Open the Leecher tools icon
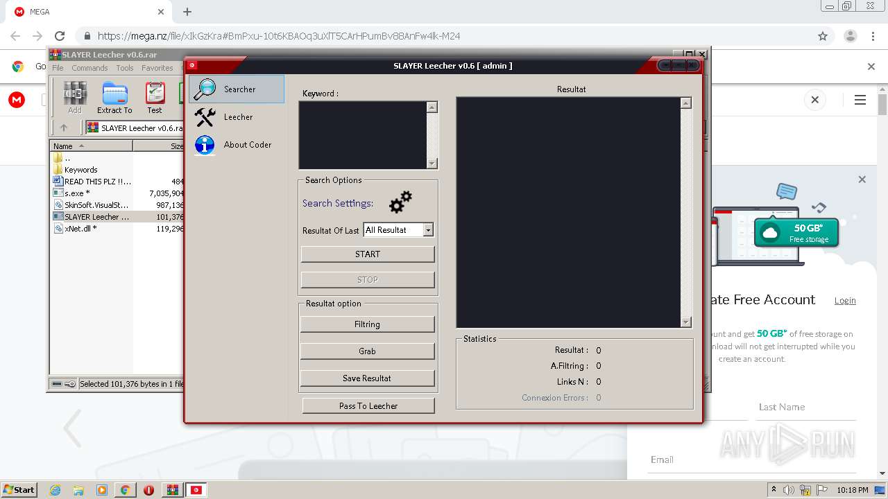Image resolution: width=888 pixels, height=499 pixels. (205, 117)
